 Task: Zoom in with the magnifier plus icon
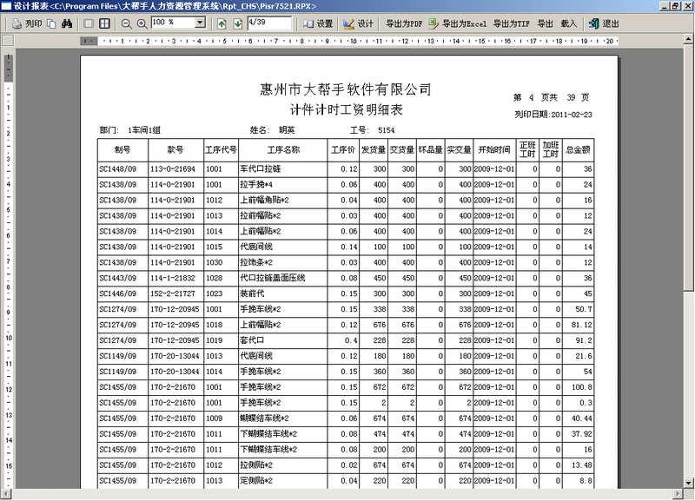click(x=142, y=23)
